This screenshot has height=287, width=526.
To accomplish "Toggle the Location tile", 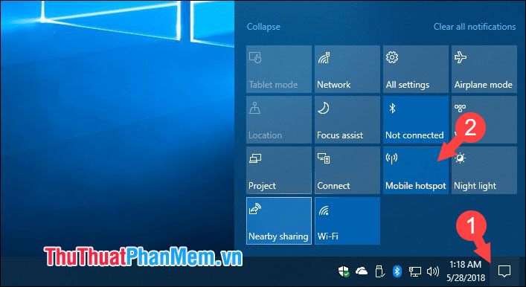I will [x=279, y=120].
